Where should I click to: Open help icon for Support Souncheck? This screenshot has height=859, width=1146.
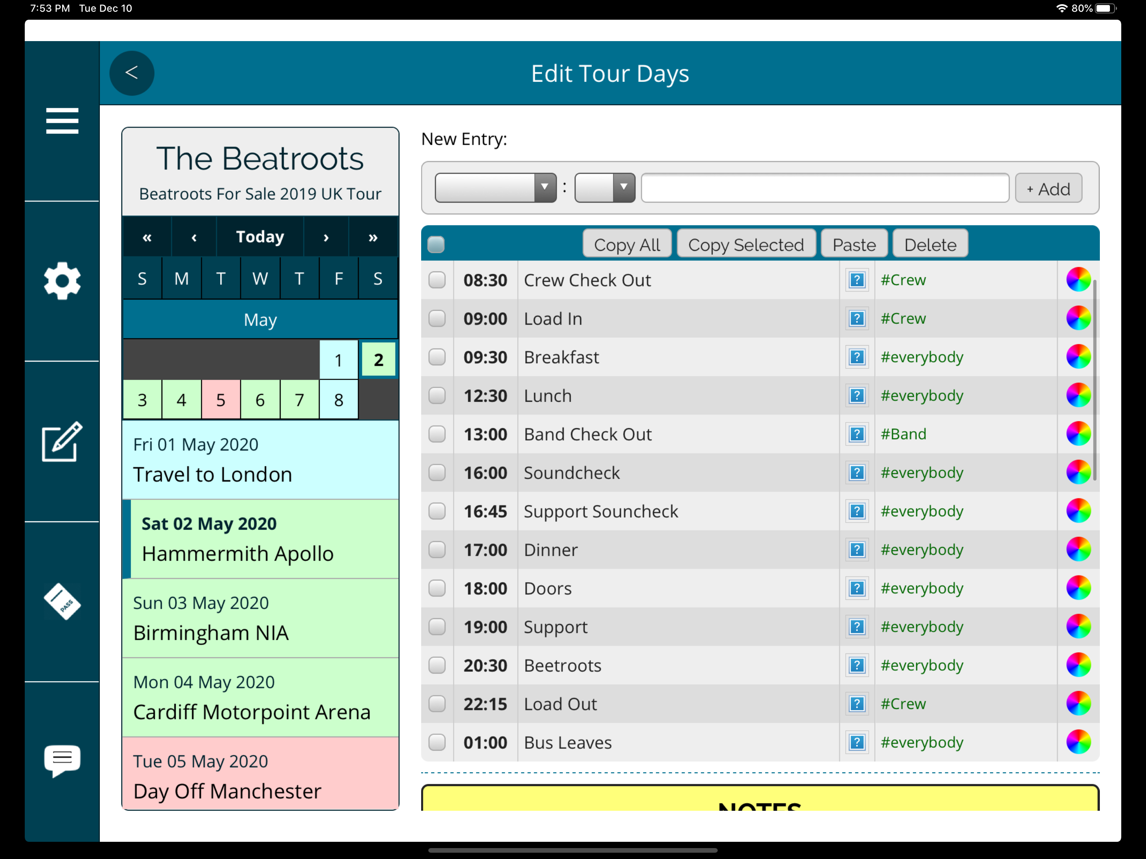point(857,511)
